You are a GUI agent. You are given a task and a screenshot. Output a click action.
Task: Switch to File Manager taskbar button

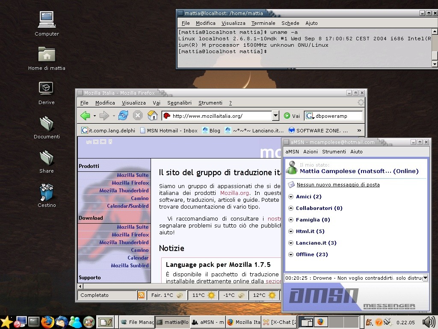(x=137, y=322)
